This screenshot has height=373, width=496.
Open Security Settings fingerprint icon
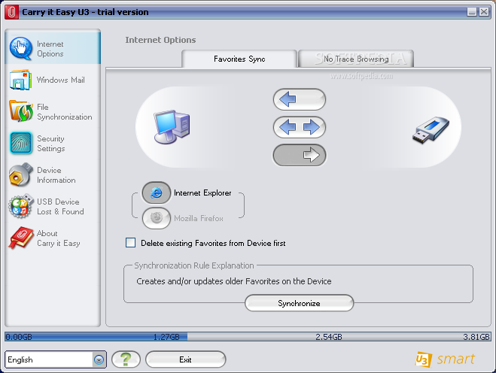tap(21, 143)
